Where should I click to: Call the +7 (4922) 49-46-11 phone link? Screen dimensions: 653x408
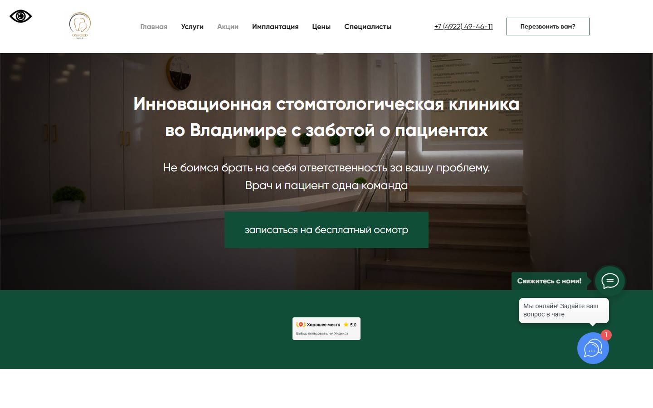[x=463, y=26]
